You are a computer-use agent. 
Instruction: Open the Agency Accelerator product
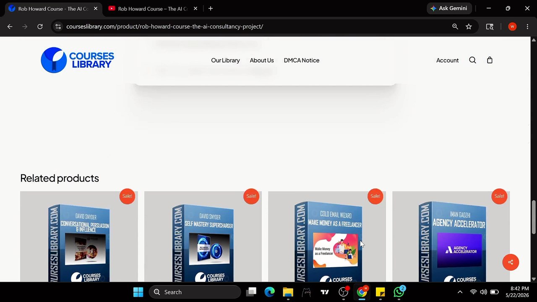tap(451, 237)
